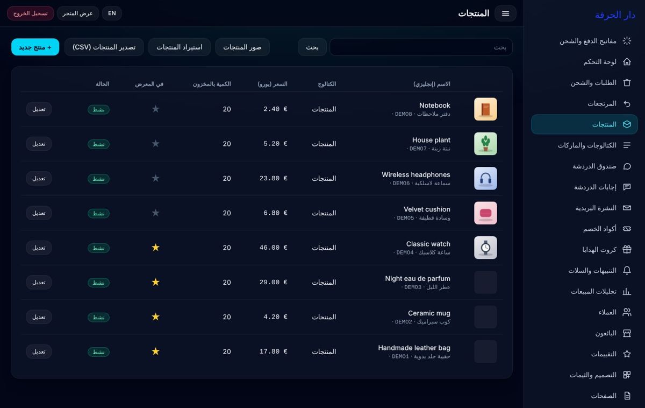Image resolution: width=645 pixels, height=408 pixels.
Task: Click the sales analytics chart icon
Action: pos(627,291)
